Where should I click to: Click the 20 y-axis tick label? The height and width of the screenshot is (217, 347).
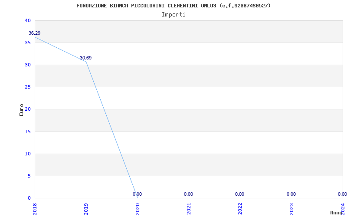coord(28,109)
